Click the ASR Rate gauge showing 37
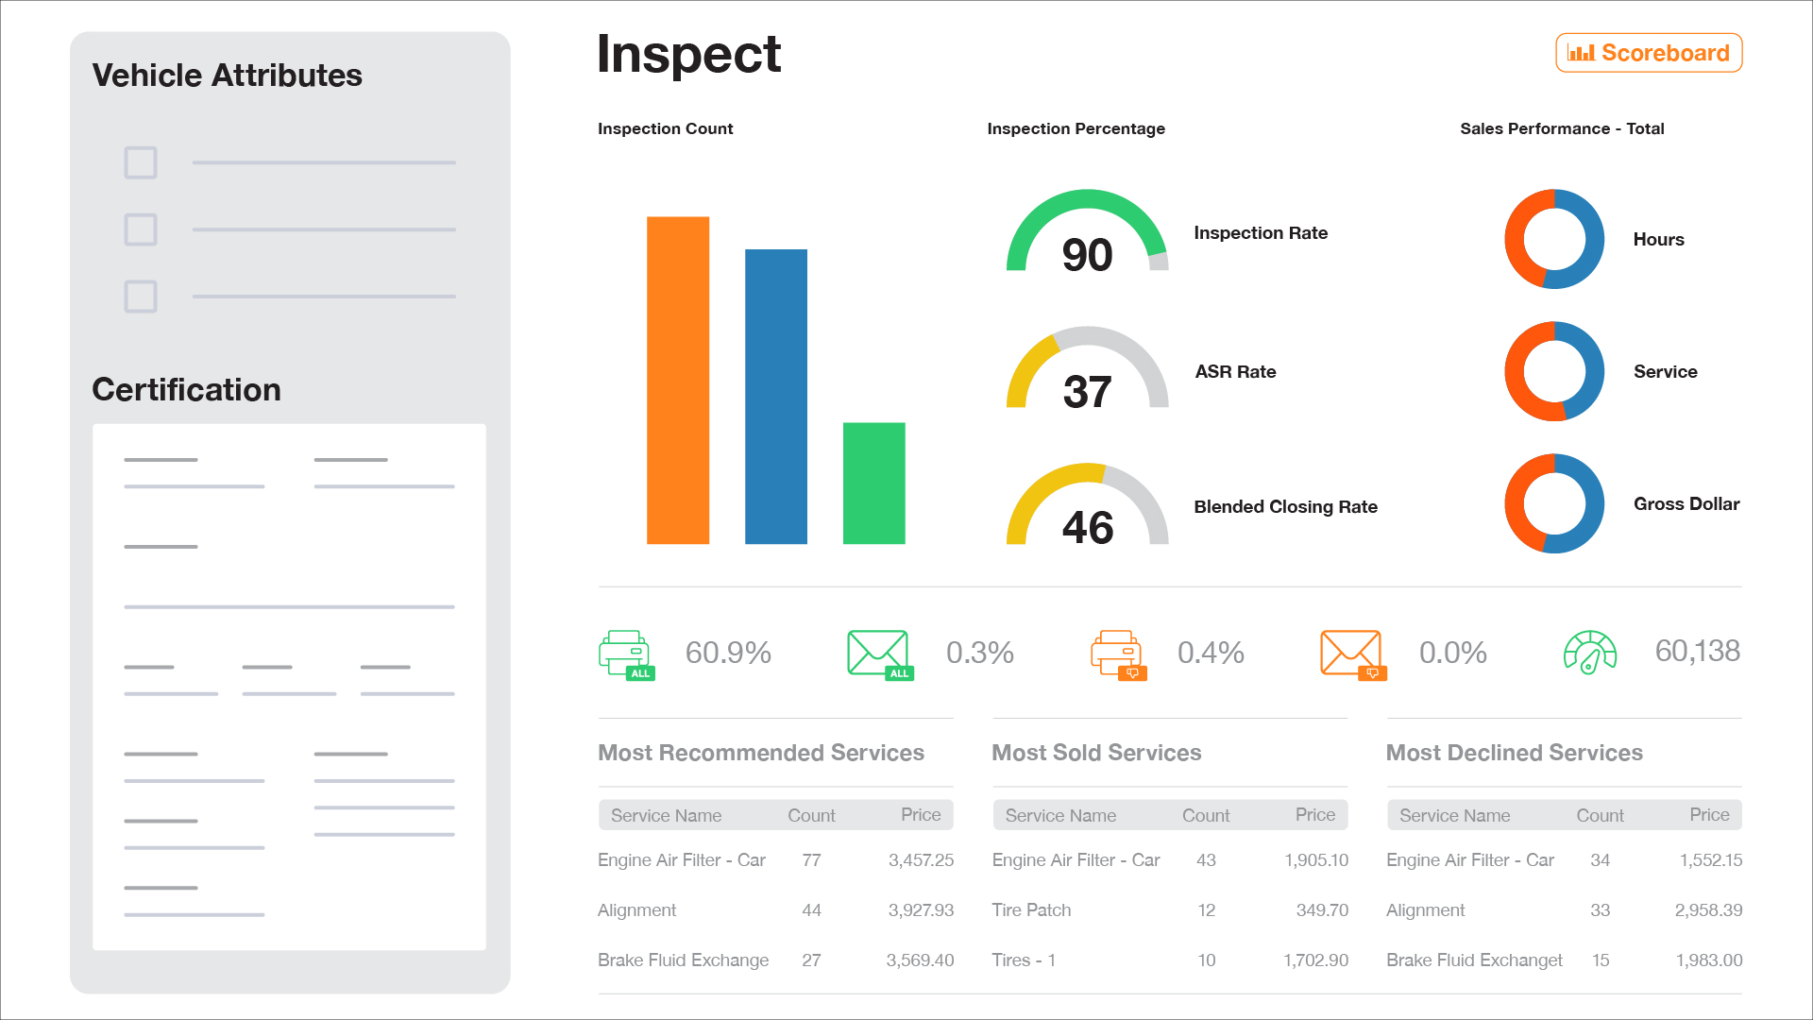This screenshot has height=1020, width=1813. coord(1088,376)
